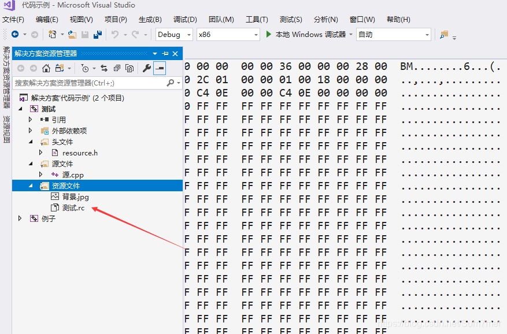Expand the 源.cpp node
507x334 pixels.
pyautogui.click(x=40, y=175)
